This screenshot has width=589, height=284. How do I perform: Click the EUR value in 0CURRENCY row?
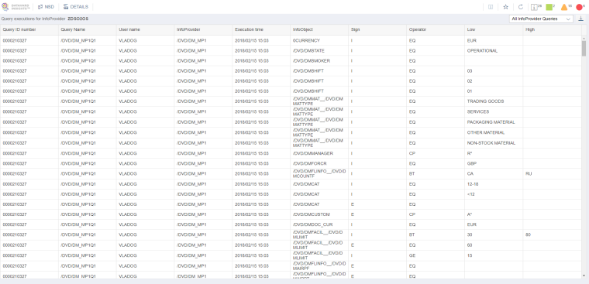[494, 40]
